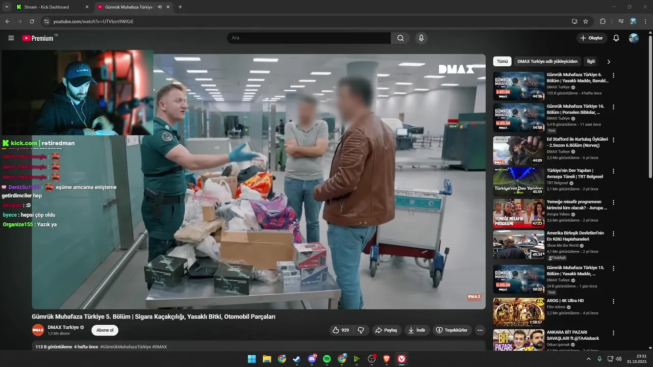Go back to the previous page
653x367 pixels.
click(8, 21)
